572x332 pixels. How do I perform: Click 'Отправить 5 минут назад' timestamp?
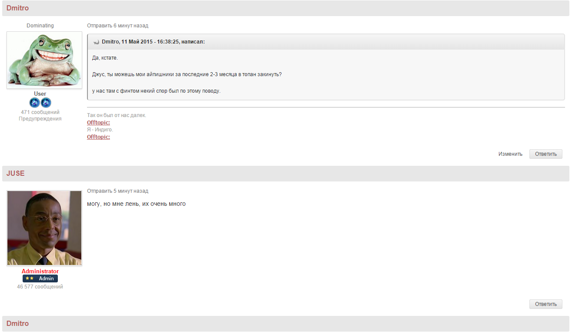pos(117,191)
